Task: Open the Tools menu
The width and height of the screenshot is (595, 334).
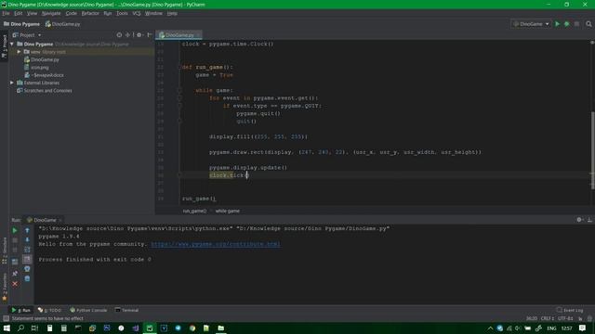Action: (122, 13)
